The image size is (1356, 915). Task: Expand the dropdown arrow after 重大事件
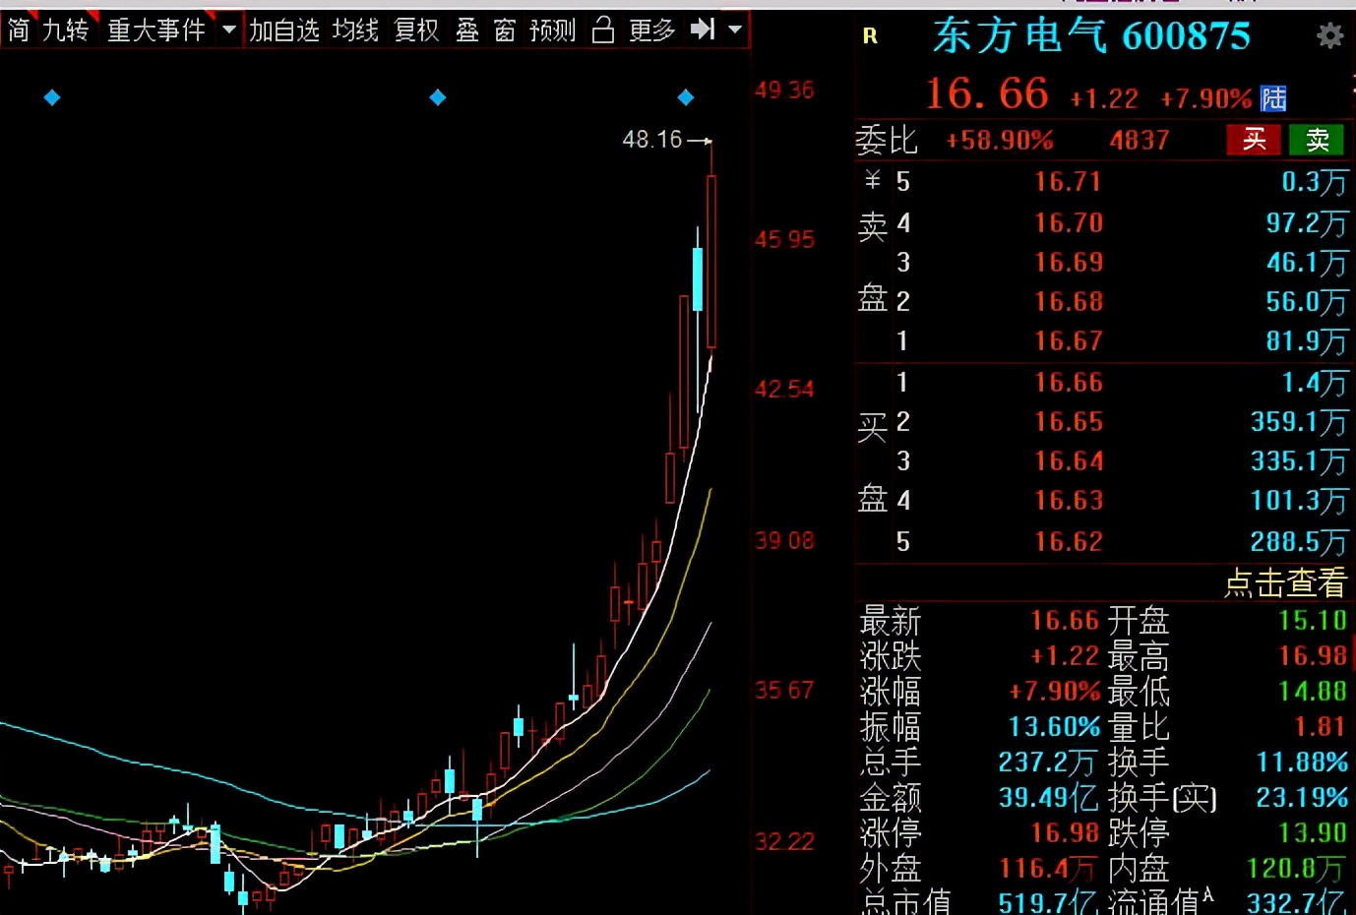[x=229, y=30]
